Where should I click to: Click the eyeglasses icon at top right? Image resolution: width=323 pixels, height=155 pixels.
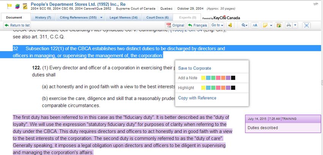point(315,4)
